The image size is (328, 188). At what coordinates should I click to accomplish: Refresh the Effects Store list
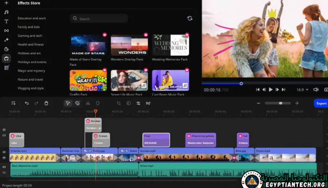tap(189, 18)
